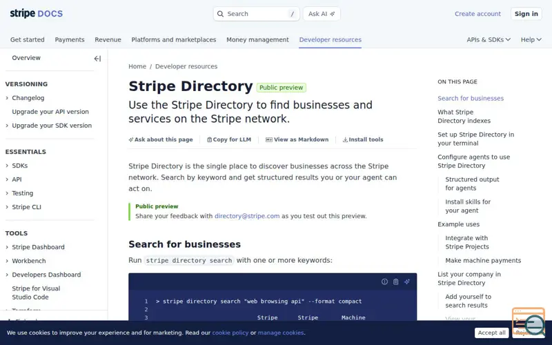
Task: Open Platforms and marketplaces tab
Action: pos(174,40)
